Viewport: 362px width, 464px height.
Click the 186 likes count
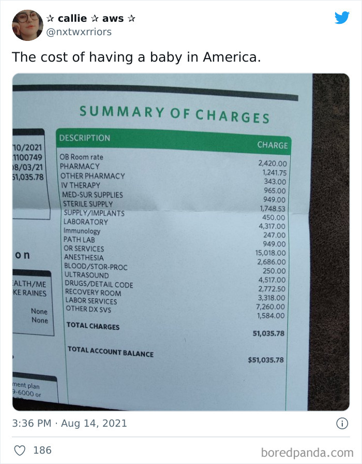(42, 450)
